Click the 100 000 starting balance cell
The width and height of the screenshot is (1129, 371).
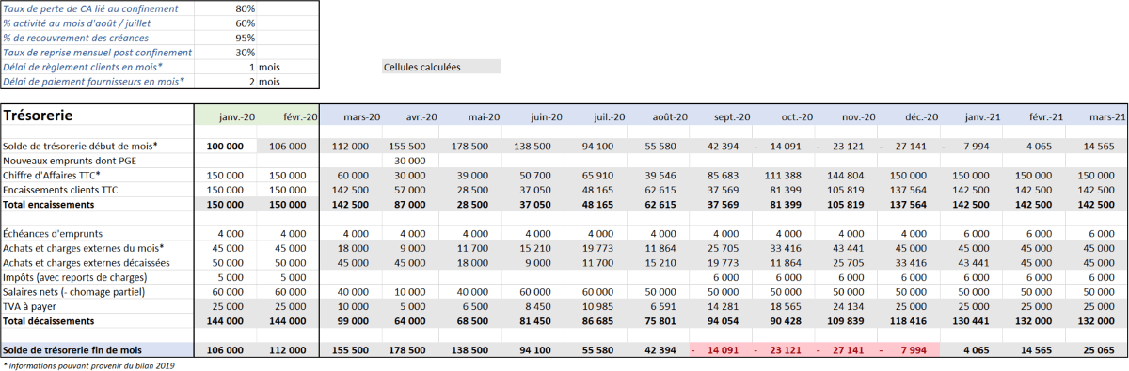(x=226, y=146)
